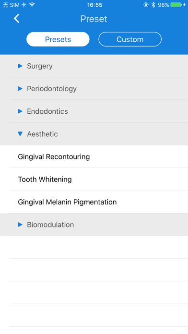Tap the back arrow icon

(x=17, y=19)
